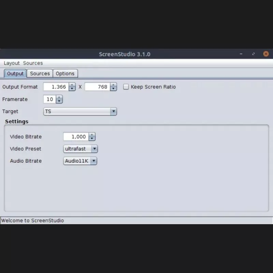Increase Video Bitrate with the spinner arrow
Viewport: 273px width, 273px height.
click(x=92, y=135)
